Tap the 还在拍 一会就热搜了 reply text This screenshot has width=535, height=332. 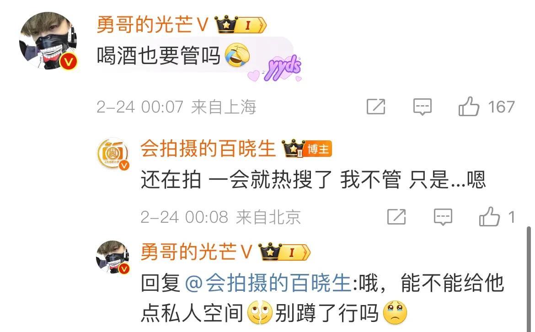[x=313, y=180]
